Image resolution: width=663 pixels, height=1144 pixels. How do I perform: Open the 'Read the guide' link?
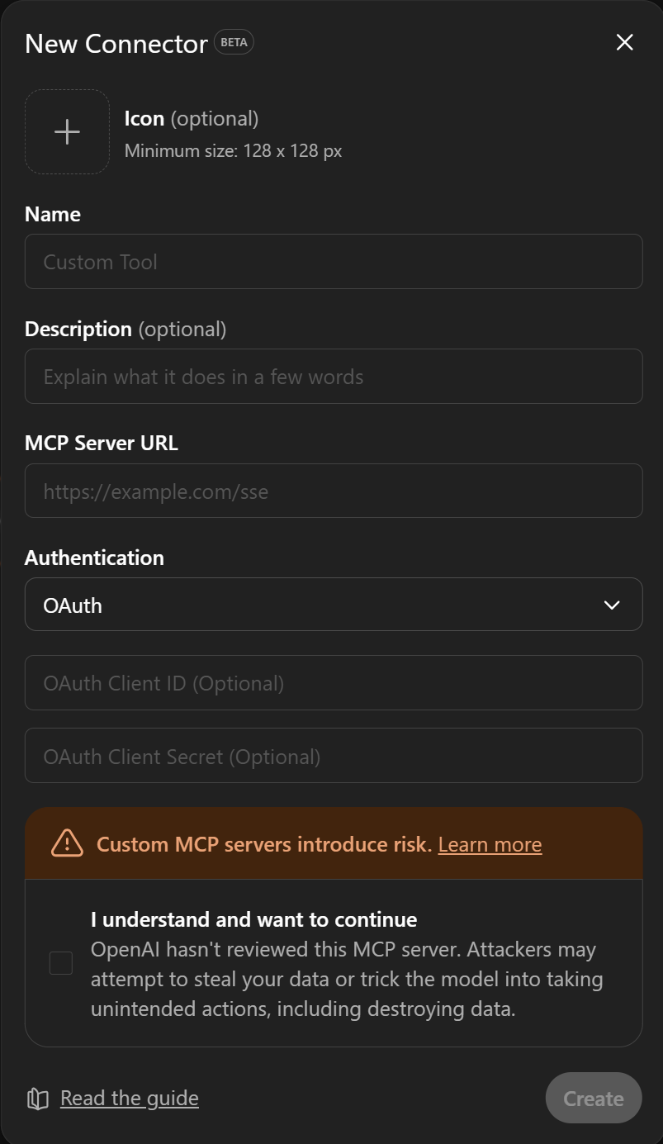[x=129, y=1098]
